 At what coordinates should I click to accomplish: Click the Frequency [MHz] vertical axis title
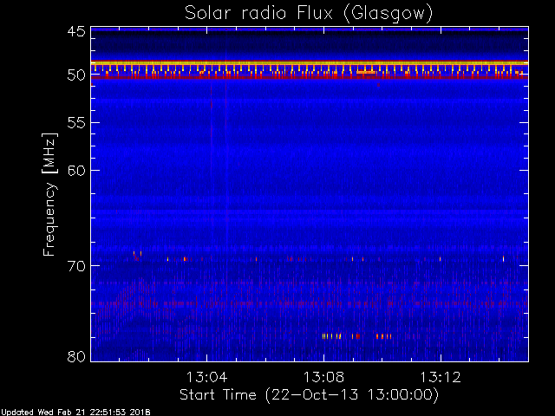tap(49, 194)
